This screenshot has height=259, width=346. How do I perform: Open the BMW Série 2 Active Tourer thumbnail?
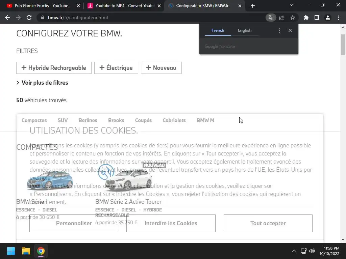coord(129,180)
